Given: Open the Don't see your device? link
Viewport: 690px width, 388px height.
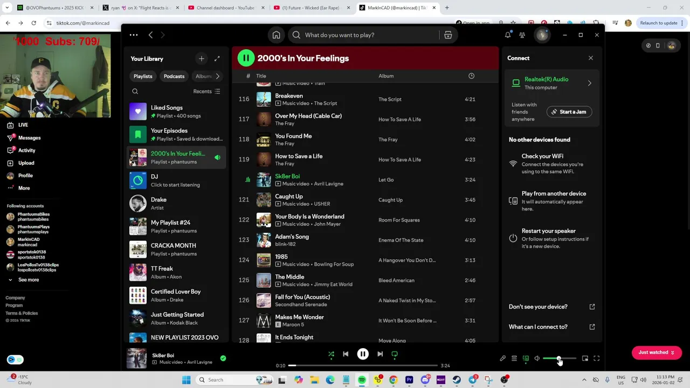Looking at the screenshot, I should coord(551,307).
